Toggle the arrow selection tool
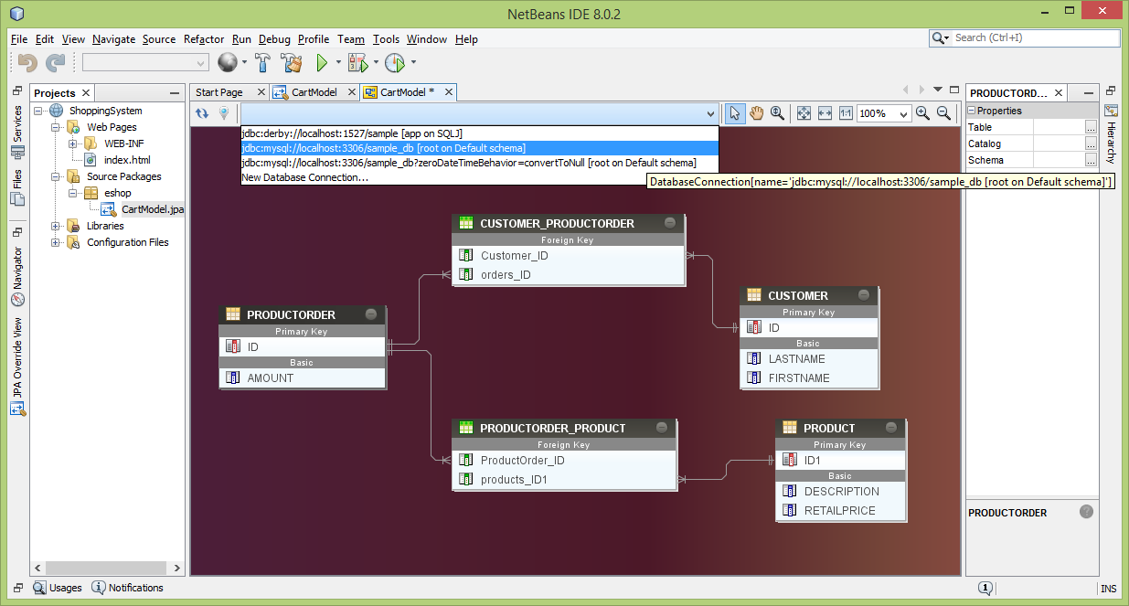The image size is (1129, 606). (734, 113)
